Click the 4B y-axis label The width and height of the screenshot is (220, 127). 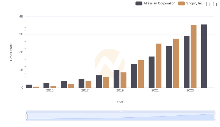pyautogui.click(x=21, y=17)
